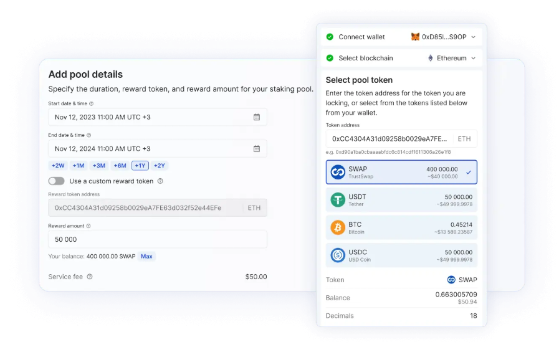The height and width of the screenshot is (352, 559).
Task: Select the +1Y duration preset
Action: tap(140, 166)
